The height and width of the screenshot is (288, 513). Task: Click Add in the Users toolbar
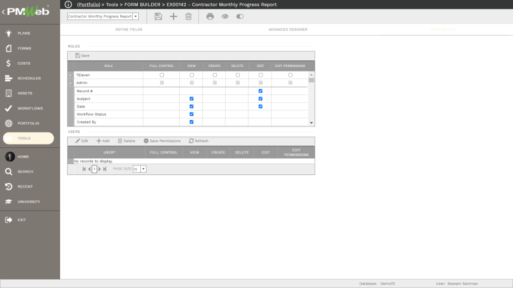coord(103,141)
